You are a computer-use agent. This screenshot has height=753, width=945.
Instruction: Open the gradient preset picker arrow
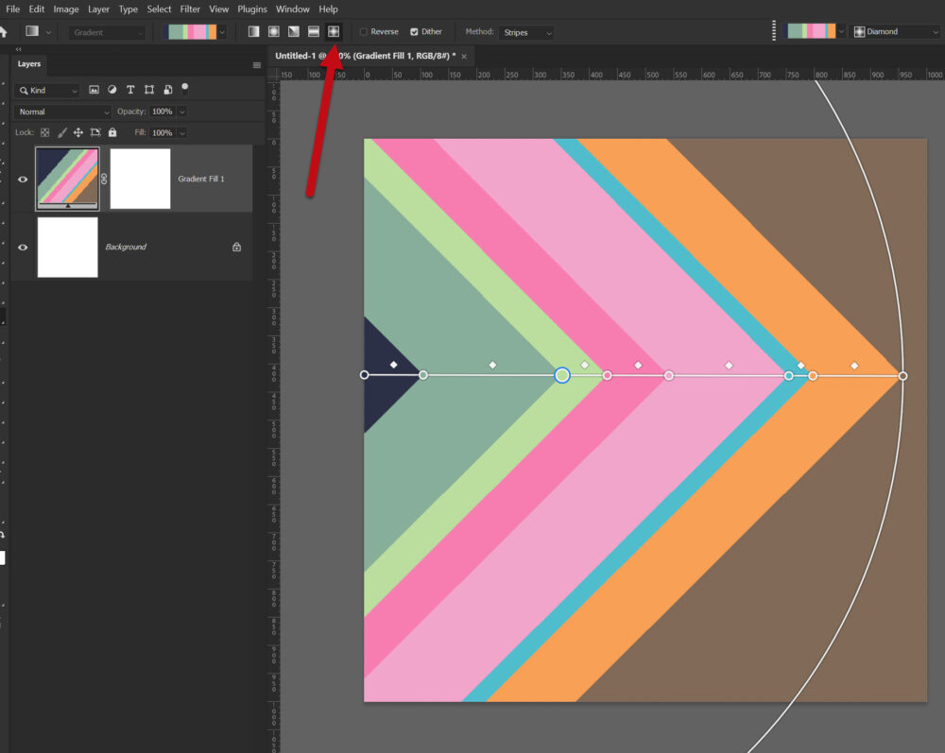click(222, 32)
